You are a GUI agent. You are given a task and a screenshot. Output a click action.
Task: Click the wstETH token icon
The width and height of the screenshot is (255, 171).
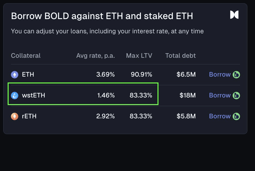click(15, 95)
